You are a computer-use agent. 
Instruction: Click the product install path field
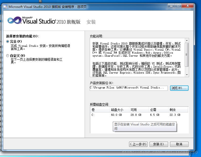pos(129,88)
